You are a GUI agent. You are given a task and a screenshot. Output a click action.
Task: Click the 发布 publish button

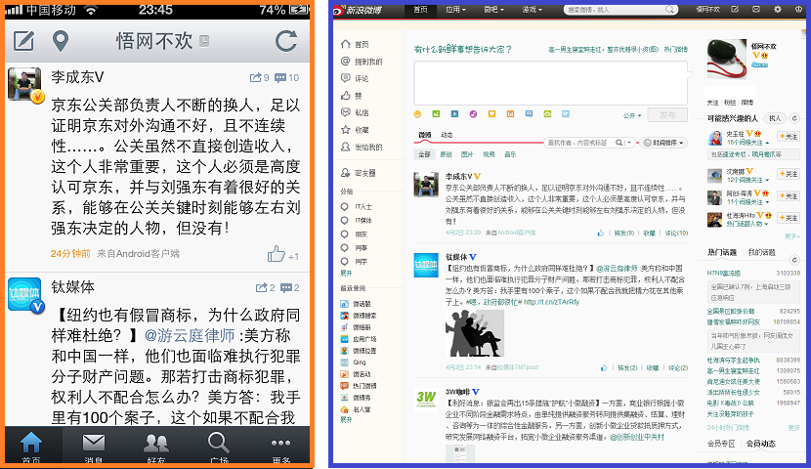click(667, 114)
